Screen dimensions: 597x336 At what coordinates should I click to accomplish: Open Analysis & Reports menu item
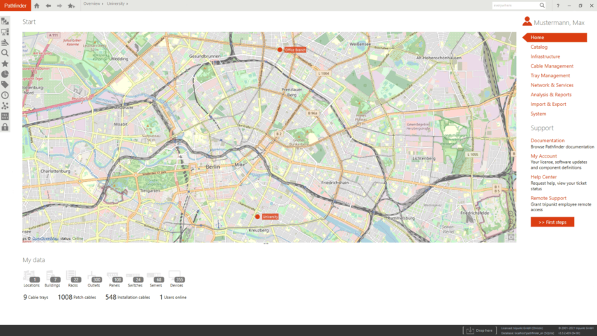point(551,94)
